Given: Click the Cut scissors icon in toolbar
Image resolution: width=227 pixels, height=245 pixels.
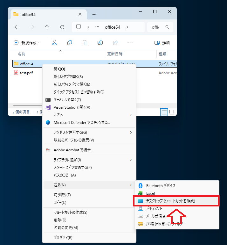Looking at the screenshot, I should coord(54,43).
